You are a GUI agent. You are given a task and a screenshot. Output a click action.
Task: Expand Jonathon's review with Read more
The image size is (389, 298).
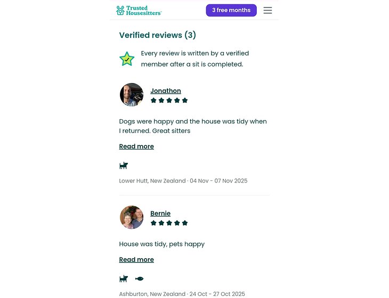pyautogui.click(x=136, y=146)
